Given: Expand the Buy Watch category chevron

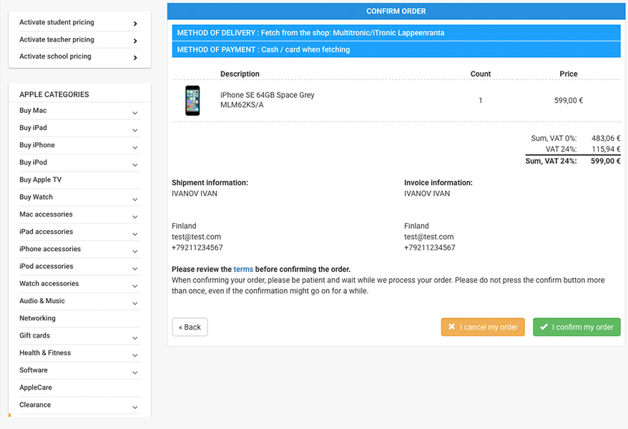Looking at the screenshot, I should point(135,199).
